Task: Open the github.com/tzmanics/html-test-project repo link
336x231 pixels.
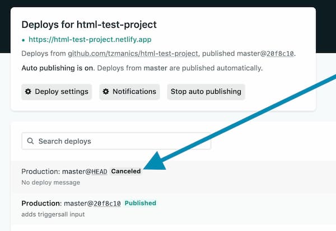Action: coord(133,54)
